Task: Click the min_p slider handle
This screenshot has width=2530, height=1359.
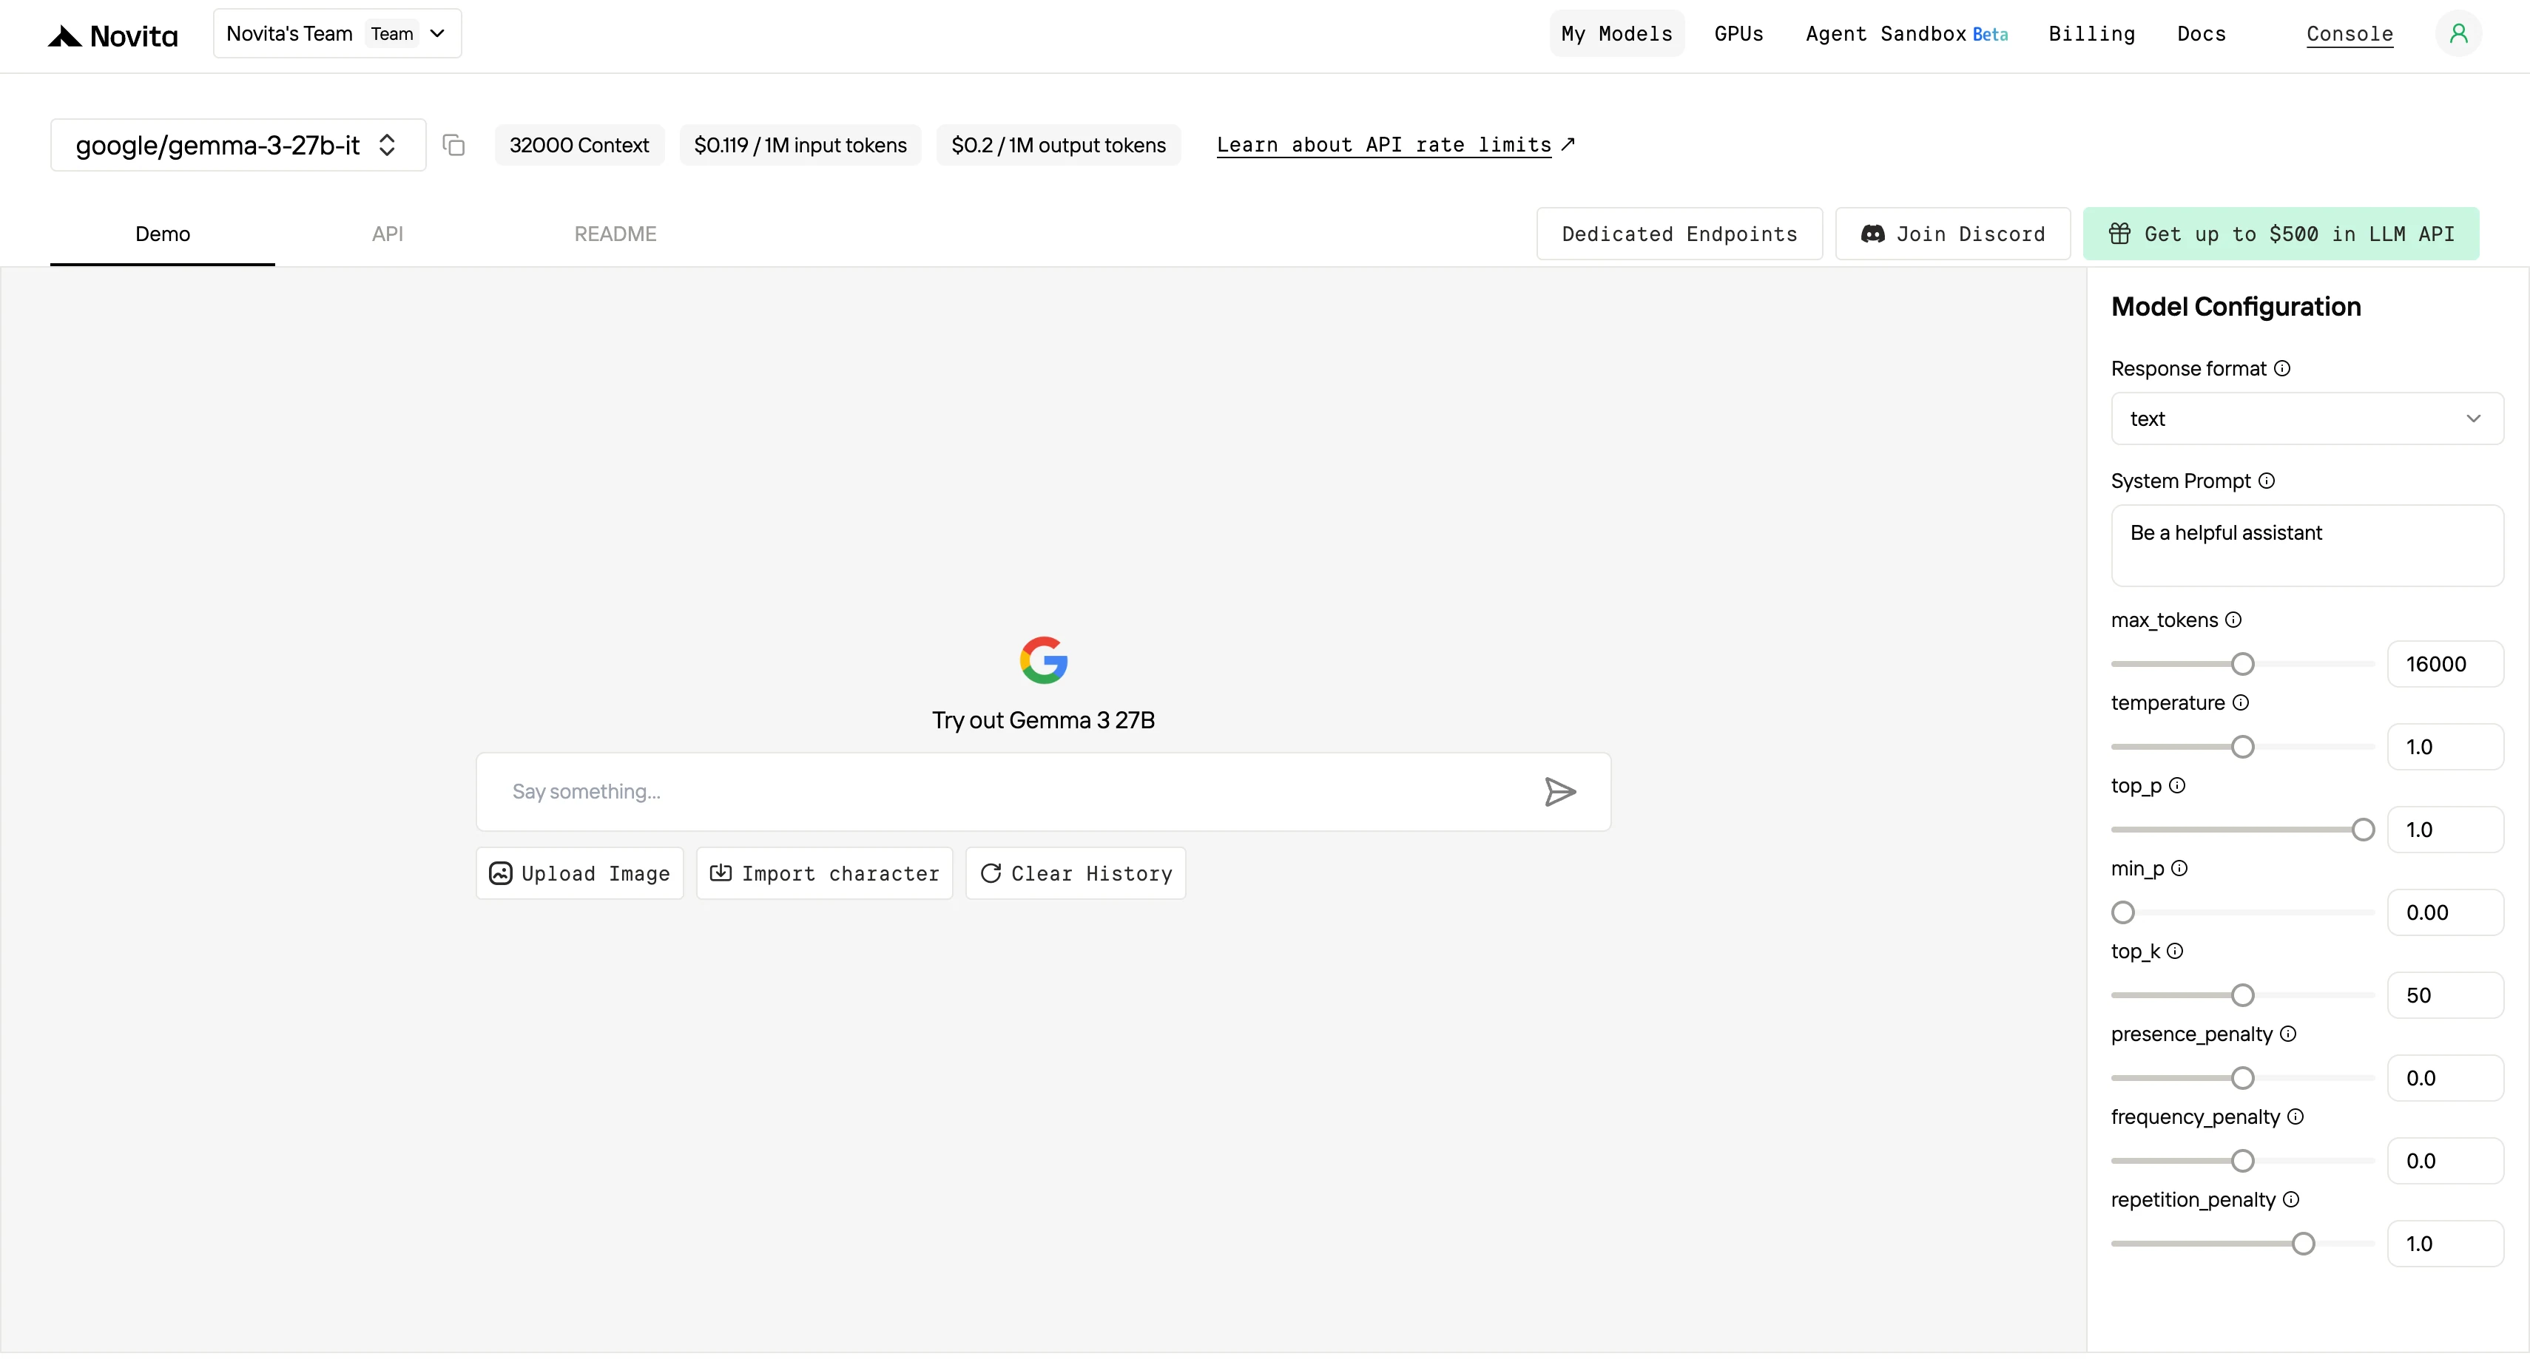Action: point(2123,913)
